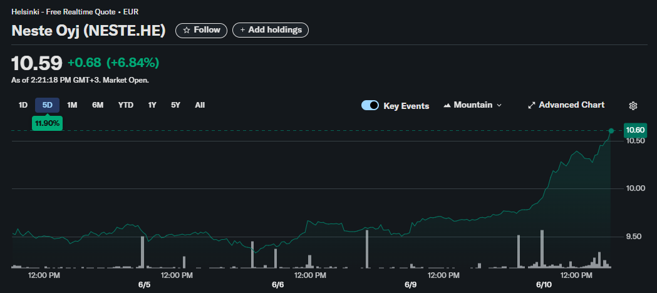Click the market open timestamp line

(x=80, y=80)
